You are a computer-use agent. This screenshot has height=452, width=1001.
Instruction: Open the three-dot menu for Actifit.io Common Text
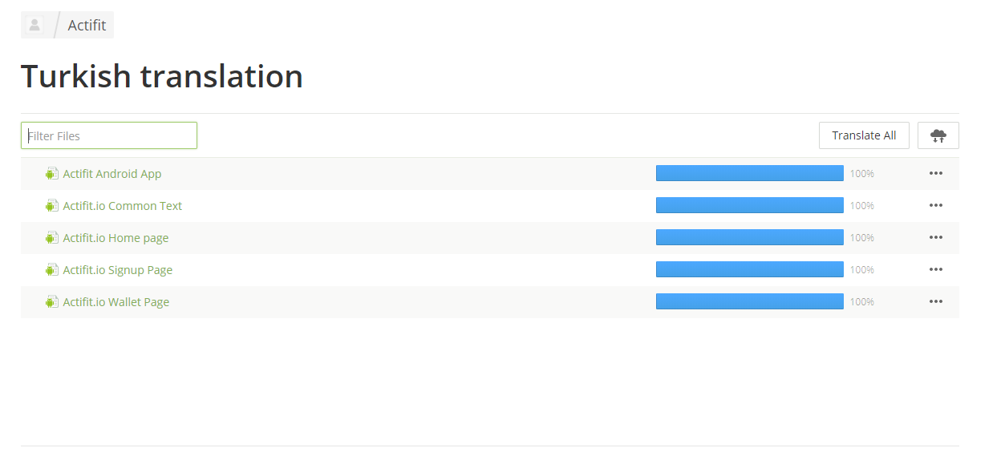pyautogui.click(x=935, y=205)
